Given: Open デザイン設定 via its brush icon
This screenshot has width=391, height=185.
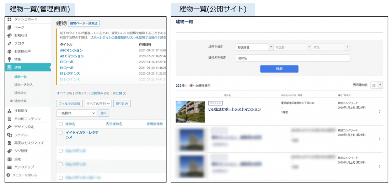Looking at the screenshot, I should [x=10, y=127].
